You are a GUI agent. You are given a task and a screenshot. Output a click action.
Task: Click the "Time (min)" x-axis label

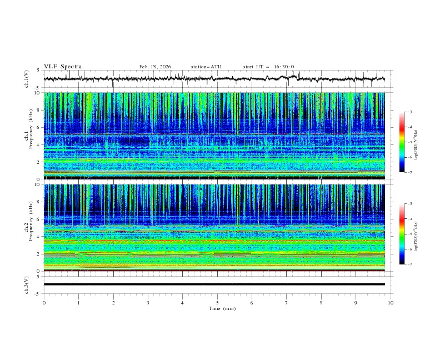[x=222, y=308]
